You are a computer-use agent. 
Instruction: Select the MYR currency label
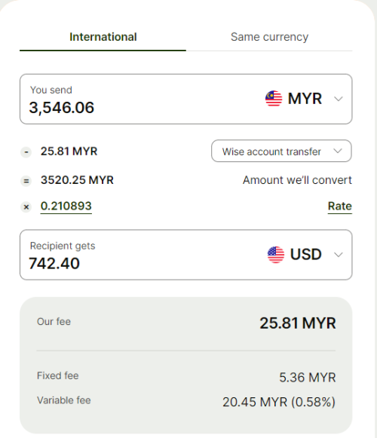point(305,99)
